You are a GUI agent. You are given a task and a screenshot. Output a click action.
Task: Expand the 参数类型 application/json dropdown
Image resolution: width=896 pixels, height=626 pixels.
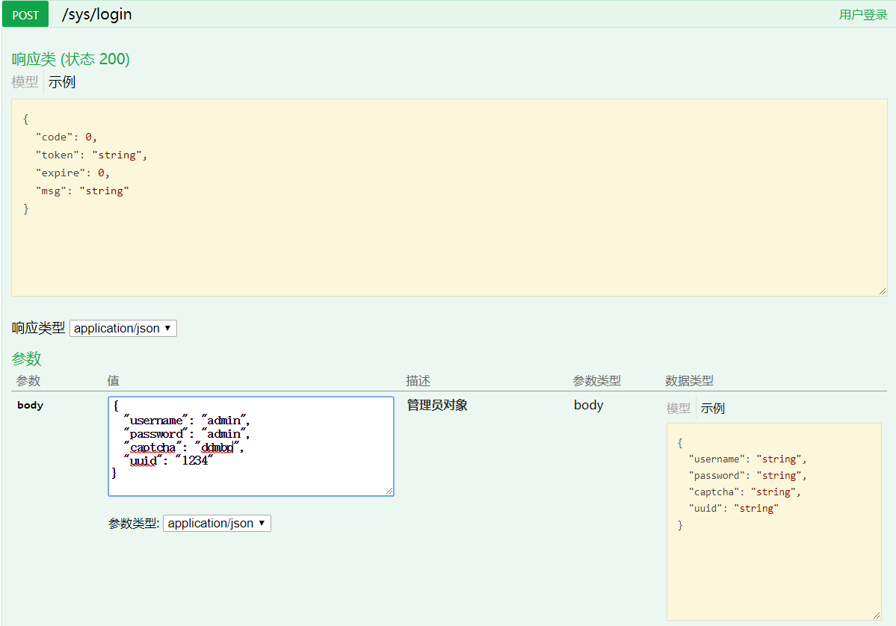click(x=217, y=523)
